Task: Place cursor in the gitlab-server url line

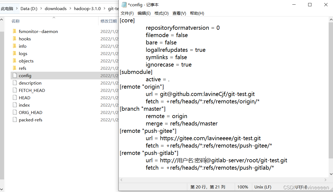Action: [216, 160]
